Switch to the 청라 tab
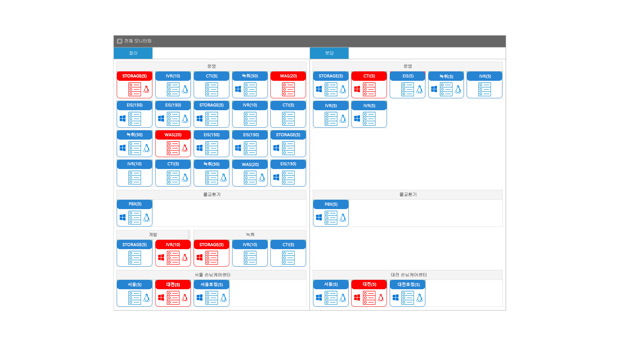621x349 pixels. [x=133, y=53]
